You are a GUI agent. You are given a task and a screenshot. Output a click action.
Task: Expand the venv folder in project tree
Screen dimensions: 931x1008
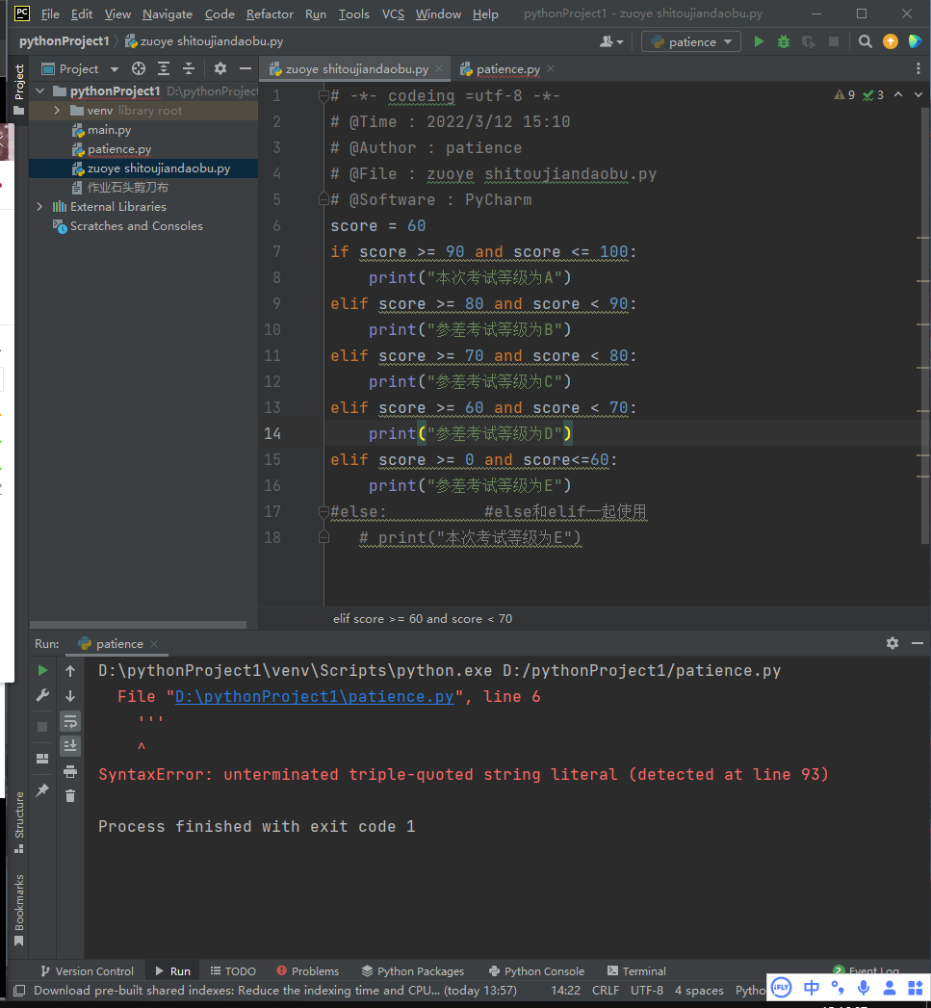pos(58,111)
